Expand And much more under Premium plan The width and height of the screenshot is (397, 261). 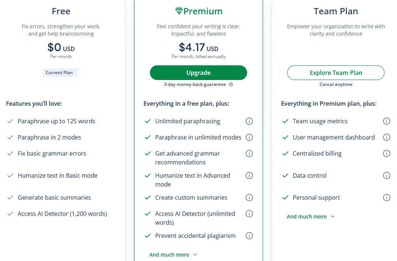pyautogui.click(x=173, y=255)
